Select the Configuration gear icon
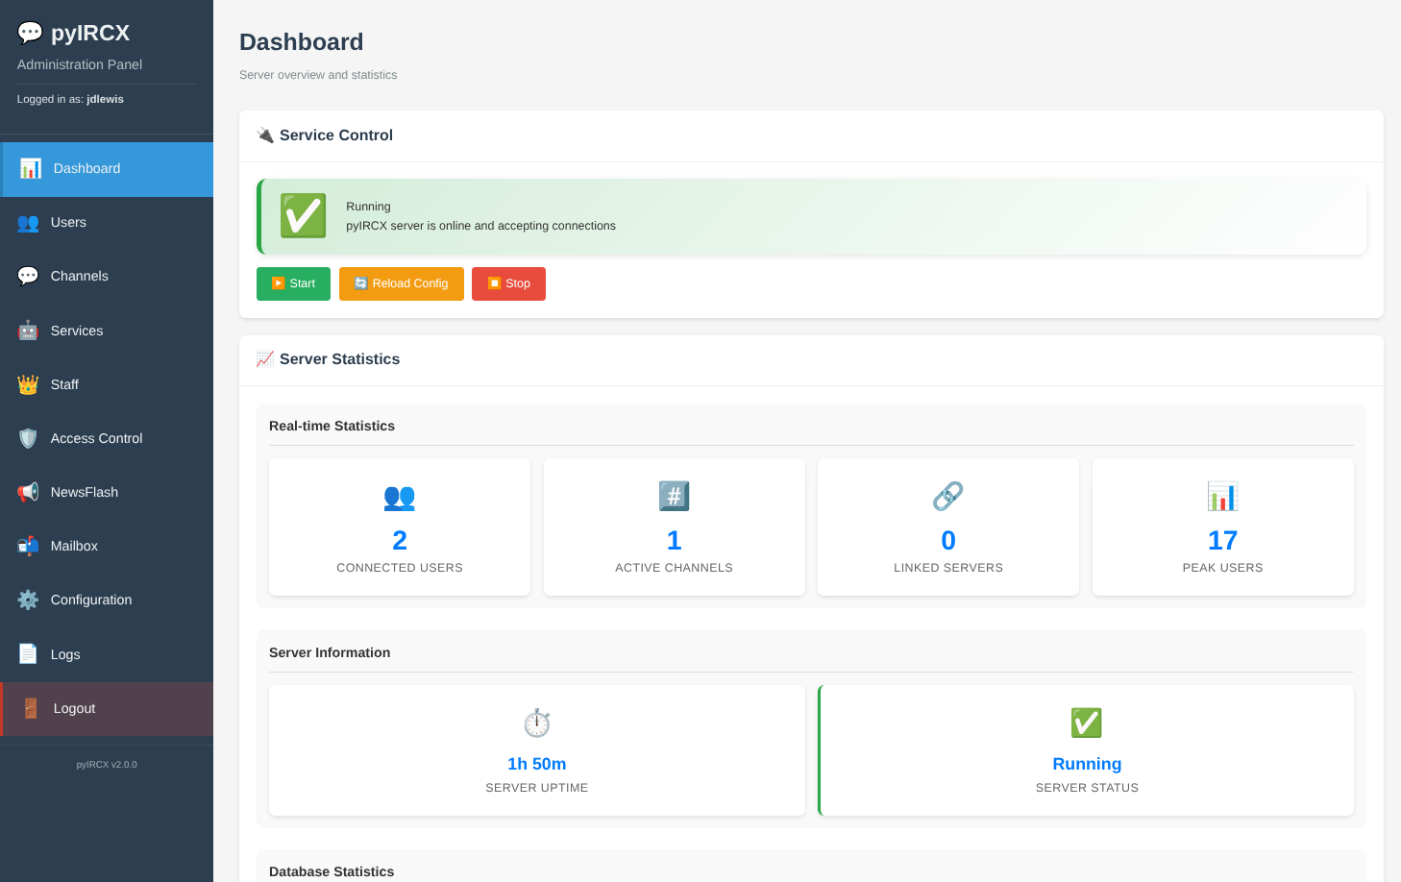 28,600
